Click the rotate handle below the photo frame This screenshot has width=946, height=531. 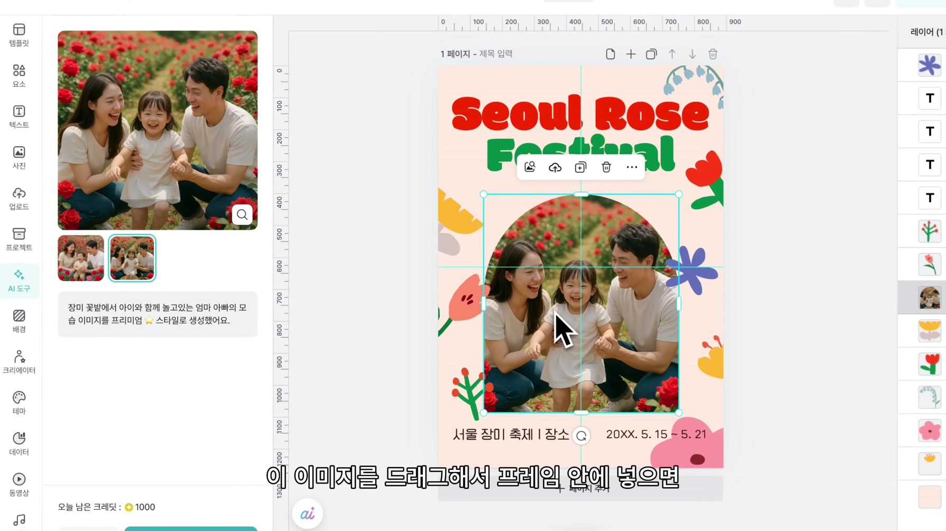point(581,436)
